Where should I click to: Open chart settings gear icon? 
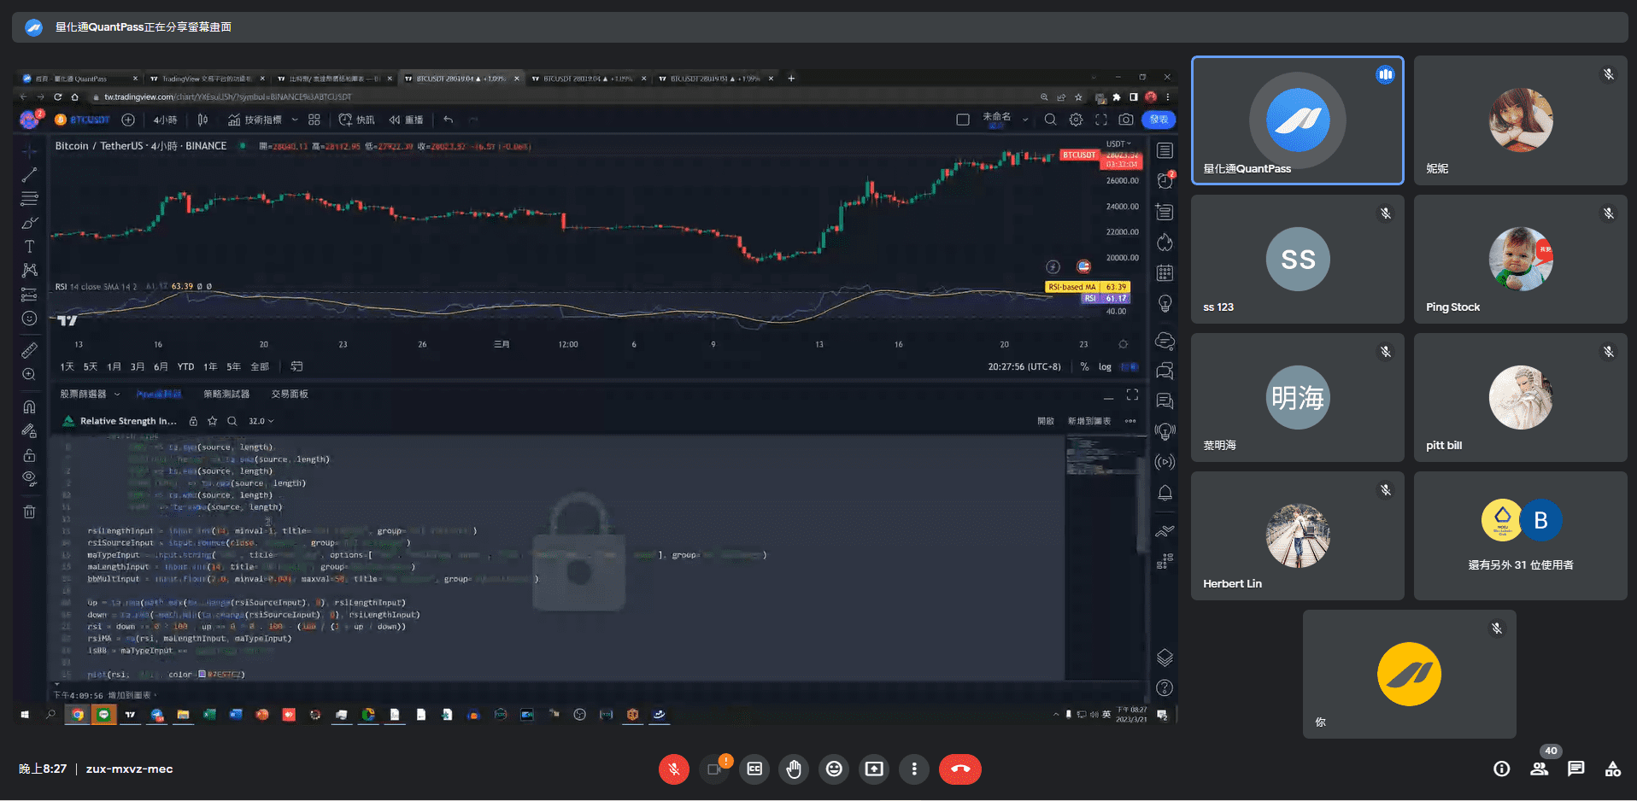1076,120
